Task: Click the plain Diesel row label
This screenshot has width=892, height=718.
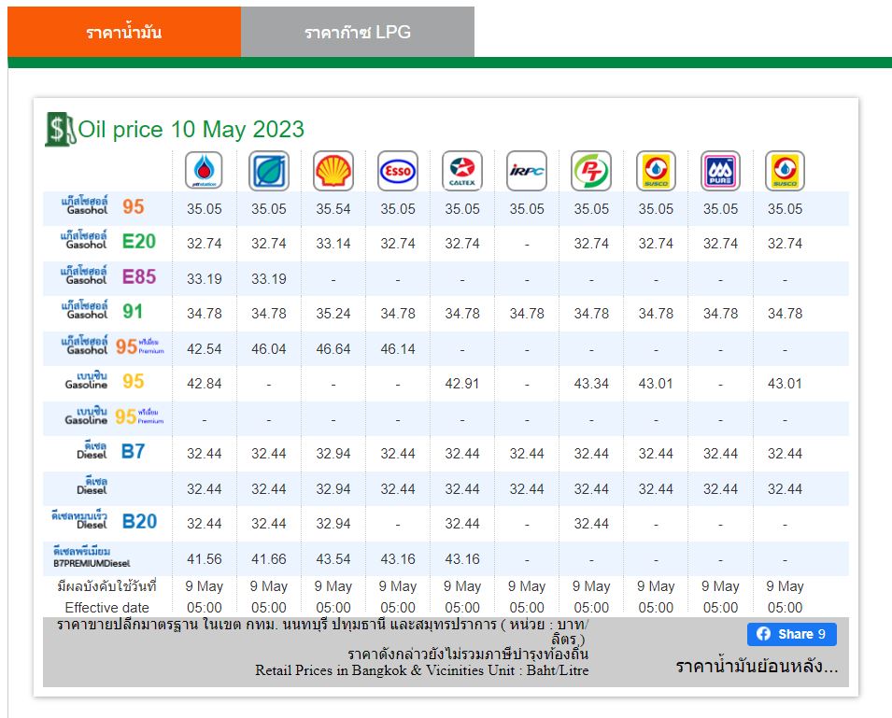Action: (x=92, y=486)
